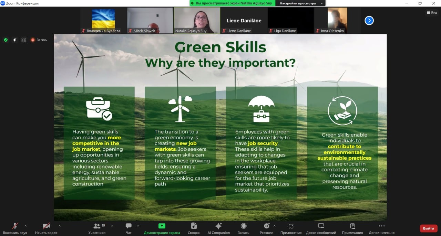
Task: Click highlighted 'job security' text
Action: (x=263, y=143)
